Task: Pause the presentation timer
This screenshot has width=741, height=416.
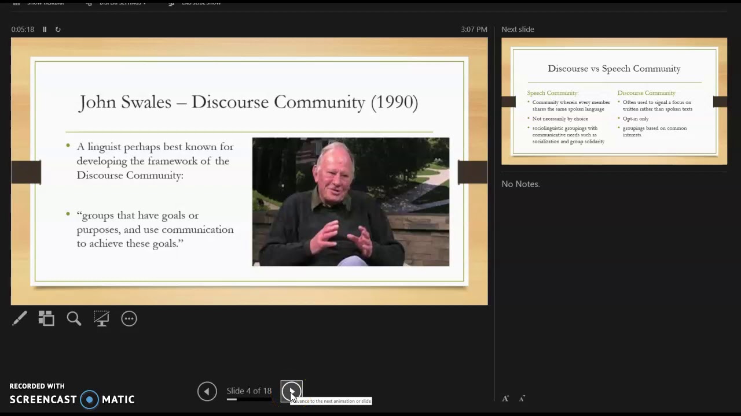Action: point(45,29)
